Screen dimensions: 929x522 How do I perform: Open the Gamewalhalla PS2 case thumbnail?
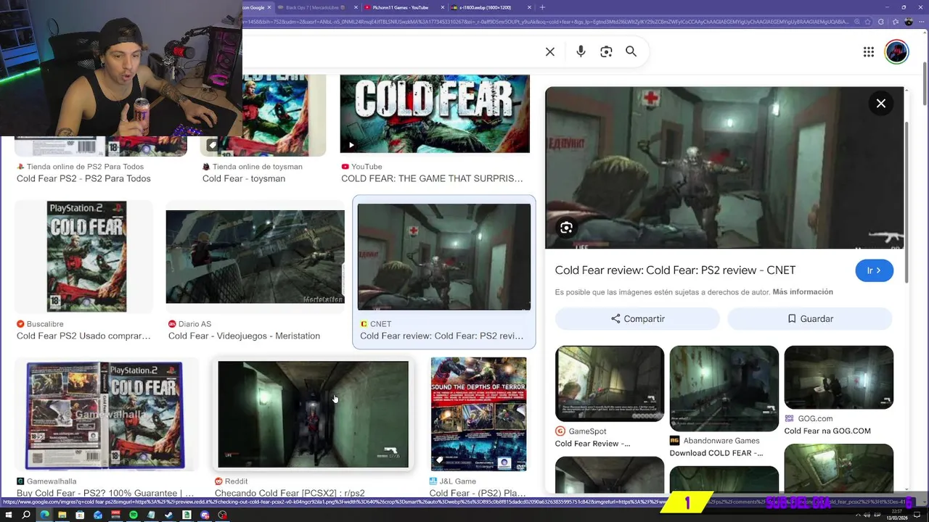[x=105, y=415]
